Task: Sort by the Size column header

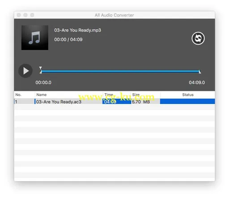Action: pyautogui.click(x=146, y=95)
